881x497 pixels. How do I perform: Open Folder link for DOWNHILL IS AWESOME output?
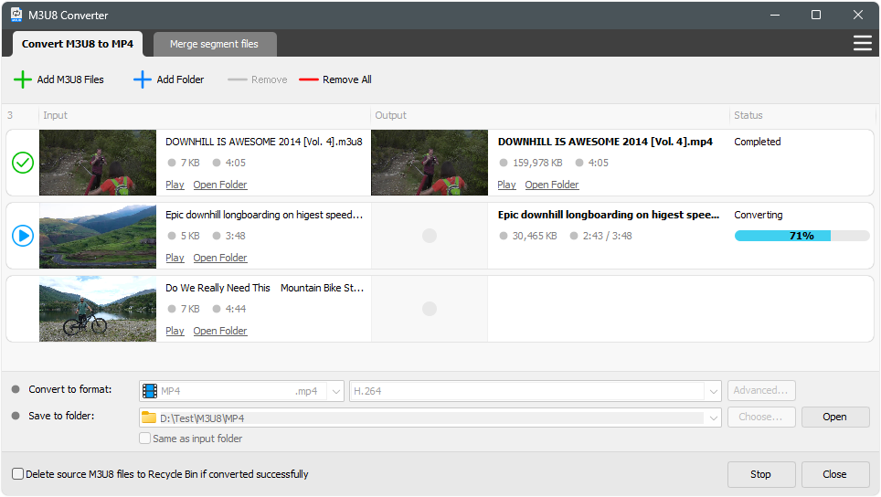(x=551, y=185)
